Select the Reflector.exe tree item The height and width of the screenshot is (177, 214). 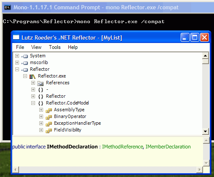pyautogui.click(x=52, y=76)
